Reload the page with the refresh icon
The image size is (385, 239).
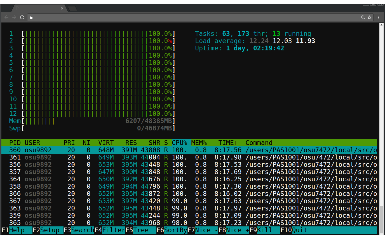(x=22, y=17)
